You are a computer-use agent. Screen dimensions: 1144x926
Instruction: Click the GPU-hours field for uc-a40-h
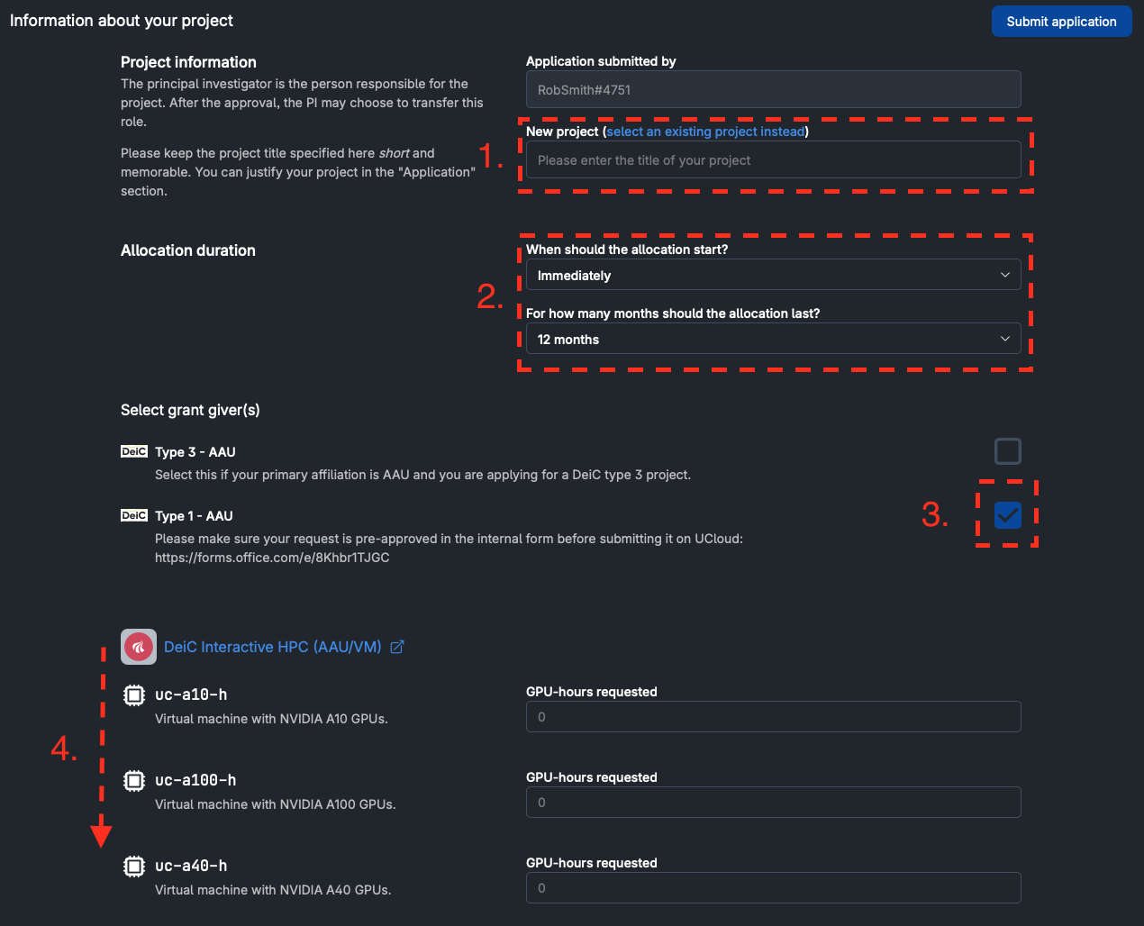pyautogui.click(x=773, y=888)
